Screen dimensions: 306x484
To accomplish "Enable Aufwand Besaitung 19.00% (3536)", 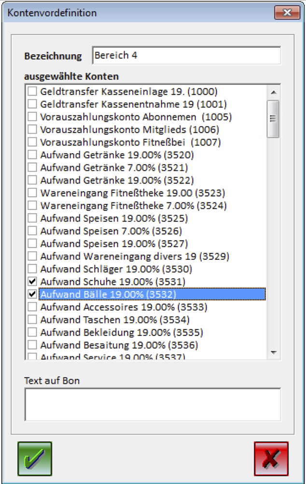I will point(32,345).
